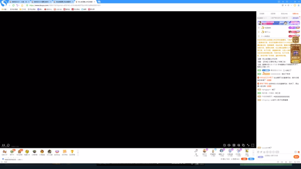
Task: Refresh the page with green reload icon
Action: (14, 5)
